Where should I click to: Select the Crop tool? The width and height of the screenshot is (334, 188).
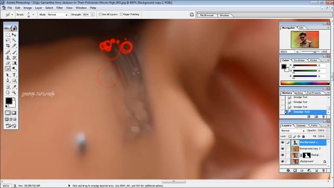[x=8, y=45]
